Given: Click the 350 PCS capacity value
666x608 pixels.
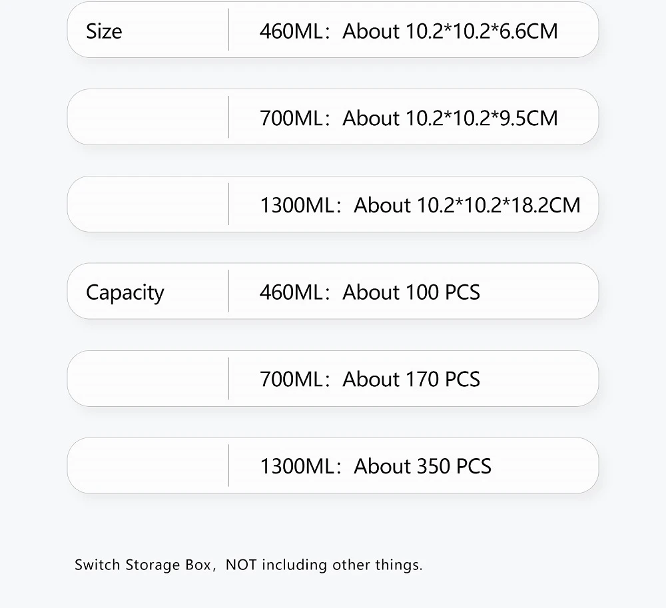Looking at the screenshot, I should (454, 466).
